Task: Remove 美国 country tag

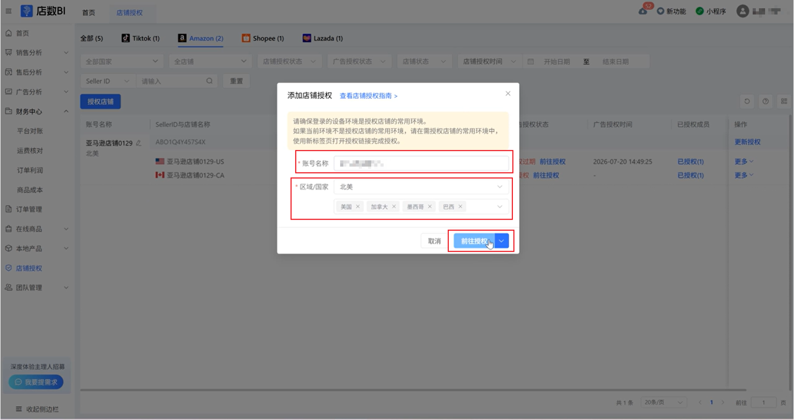Action: pyautogui.click(x=358, y=207)
